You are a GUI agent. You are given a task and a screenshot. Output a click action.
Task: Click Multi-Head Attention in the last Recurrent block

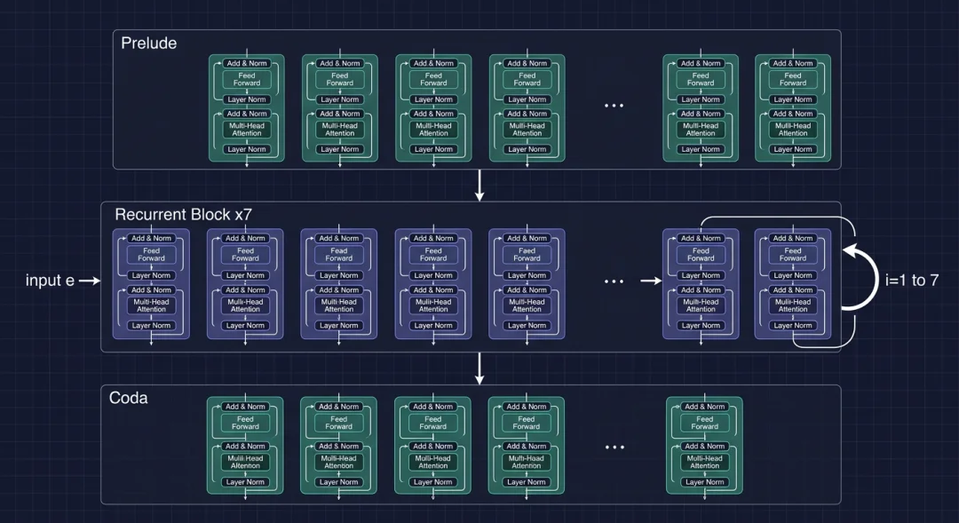pyautogui.click(x=793, y=305)
